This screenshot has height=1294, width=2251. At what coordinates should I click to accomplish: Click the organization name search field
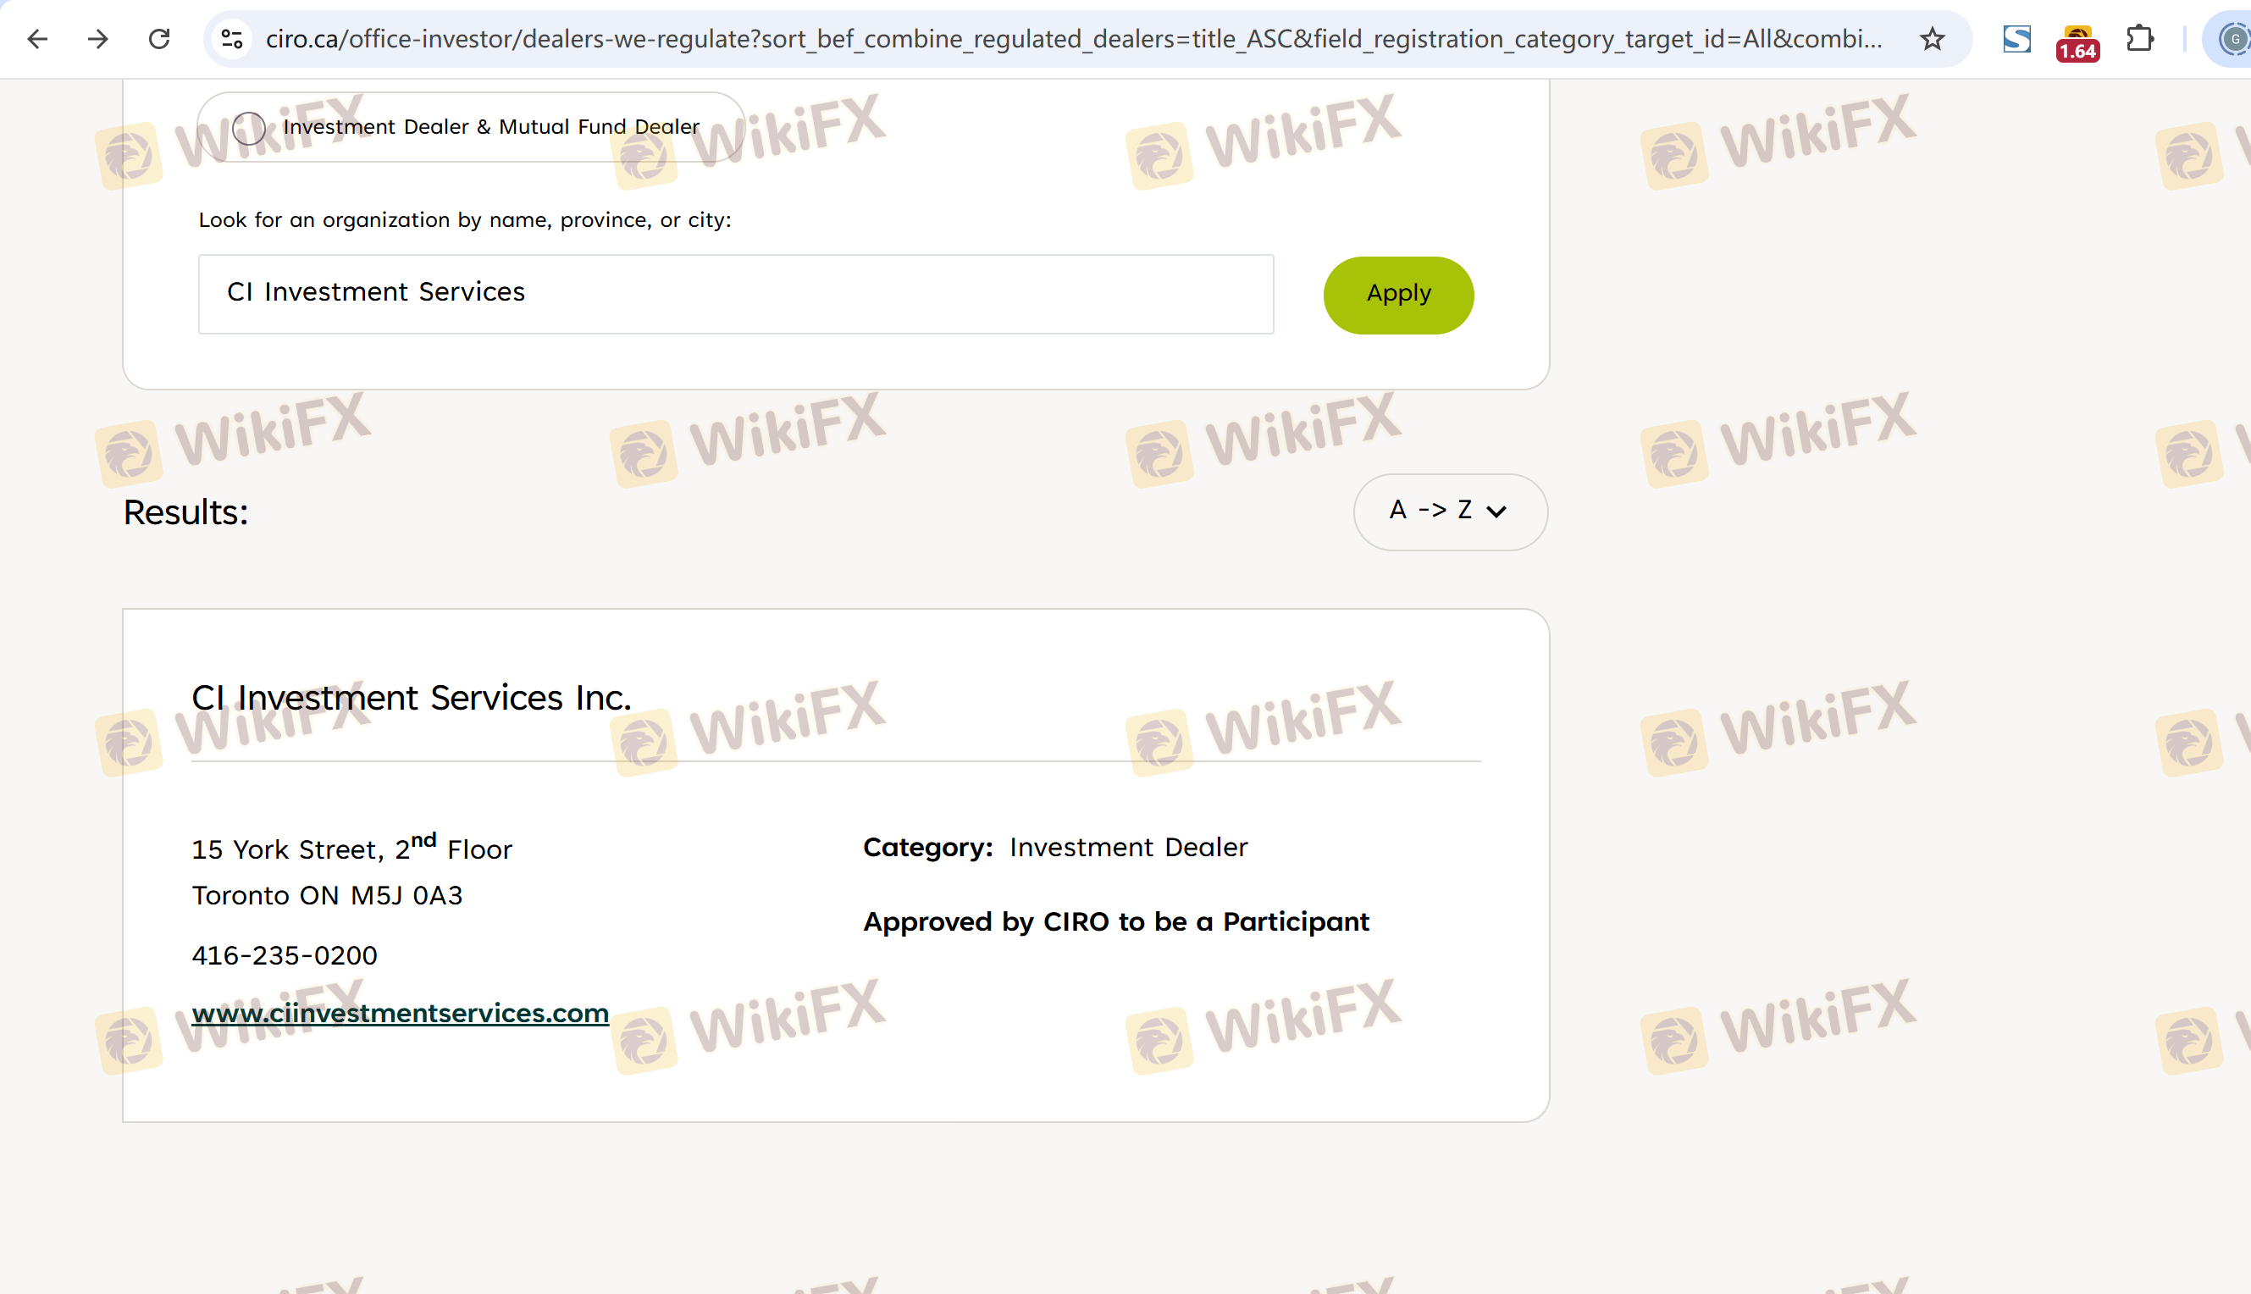click(735, 294)
